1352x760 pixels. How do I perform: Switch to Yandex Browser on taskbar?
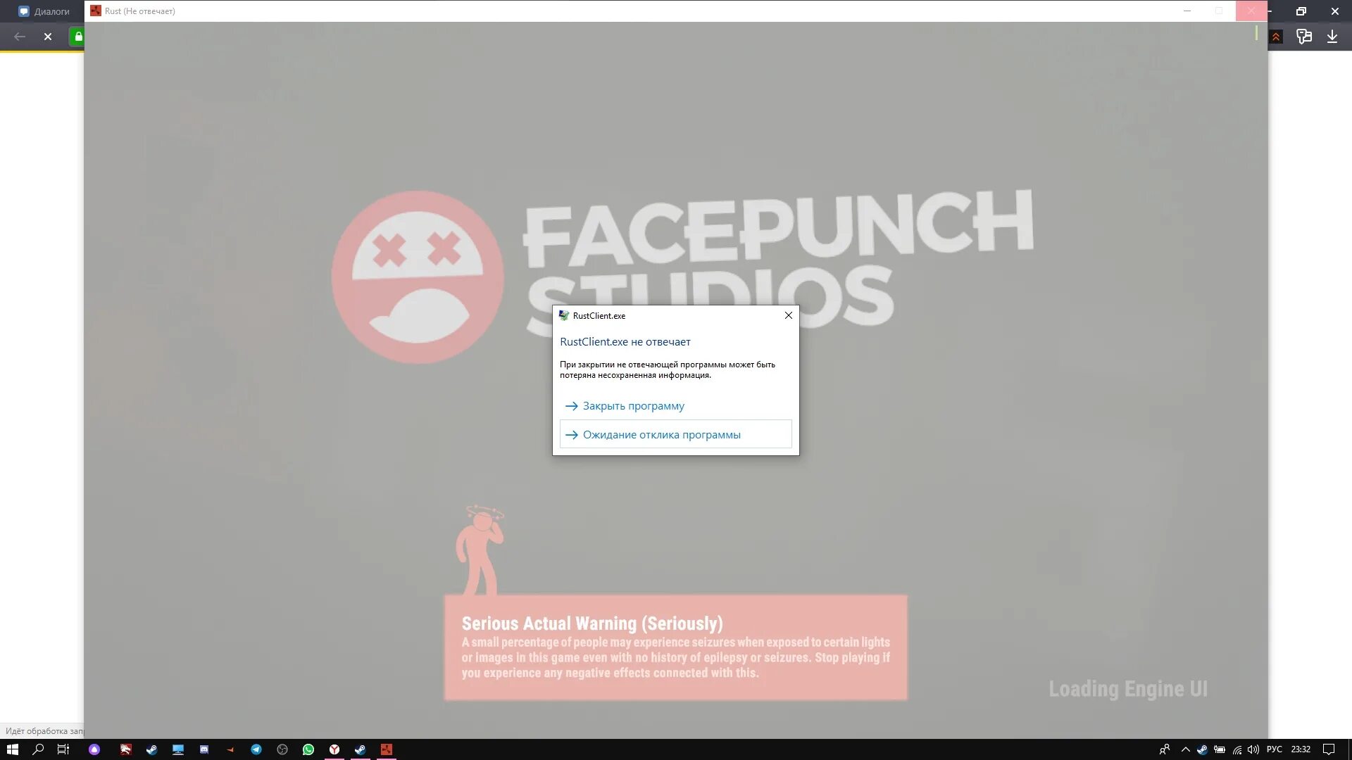[334, 749]
